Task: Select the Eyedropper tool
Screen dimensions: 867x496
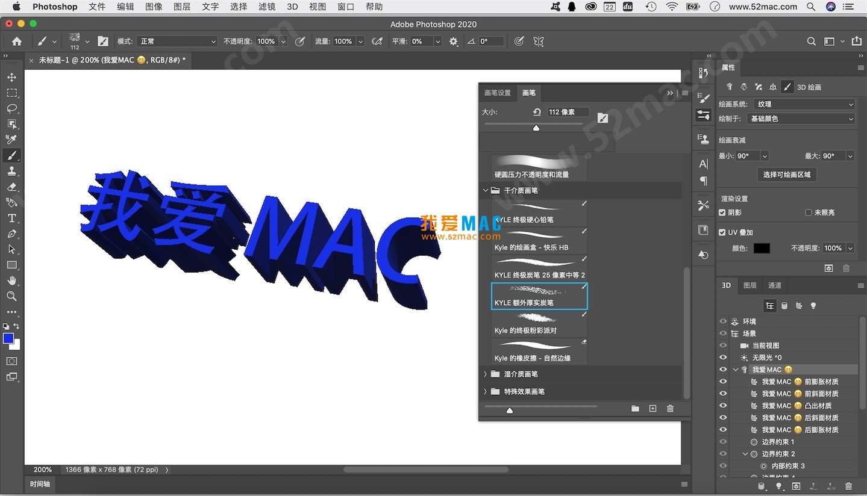Action: pyautogui.click(x=11, y=140)
